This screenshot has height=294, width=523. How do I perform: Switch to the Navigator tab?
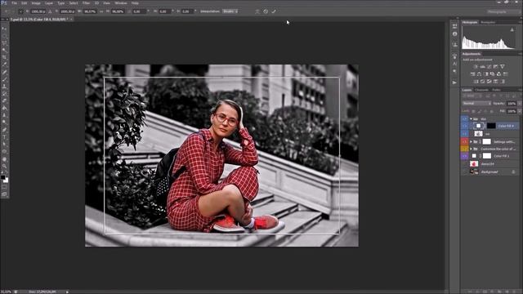[x=488, y=22]
